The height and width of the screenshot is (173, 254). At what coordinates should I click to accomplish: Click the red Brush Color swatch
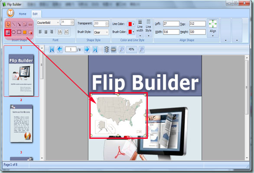[130, 32]
